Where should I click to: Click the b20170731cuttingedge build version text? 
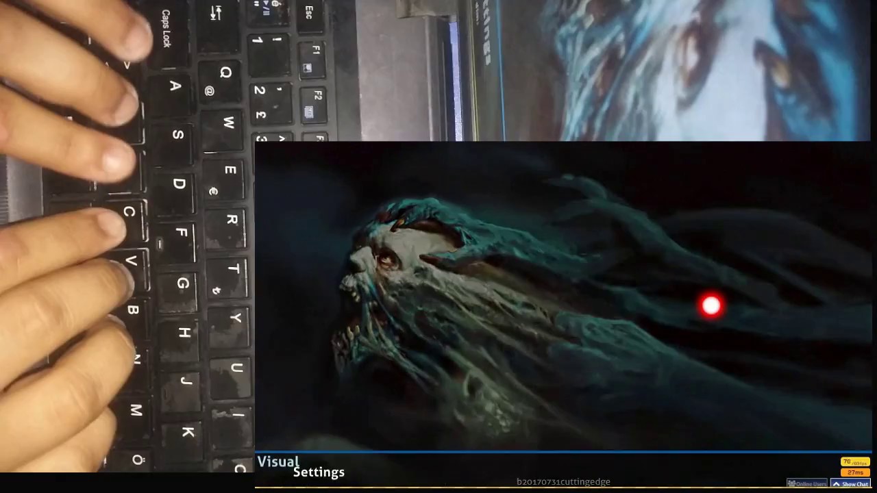[563, 482]
